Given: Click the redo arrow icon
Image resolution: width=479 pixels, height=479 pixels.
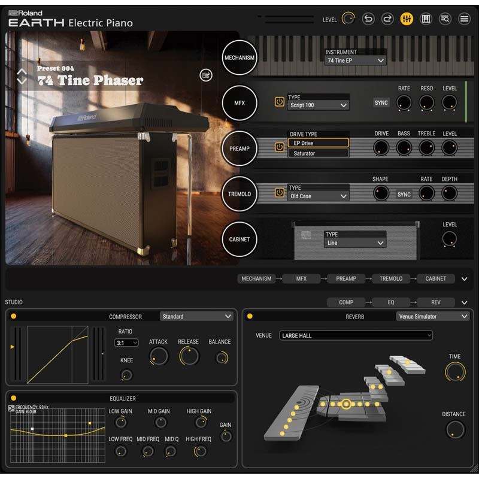Looking at the screenshot, I should tap(387, 19).
